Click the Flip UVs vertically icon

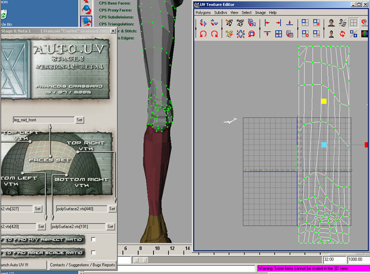pyautogui.click(x=215, y=23)
